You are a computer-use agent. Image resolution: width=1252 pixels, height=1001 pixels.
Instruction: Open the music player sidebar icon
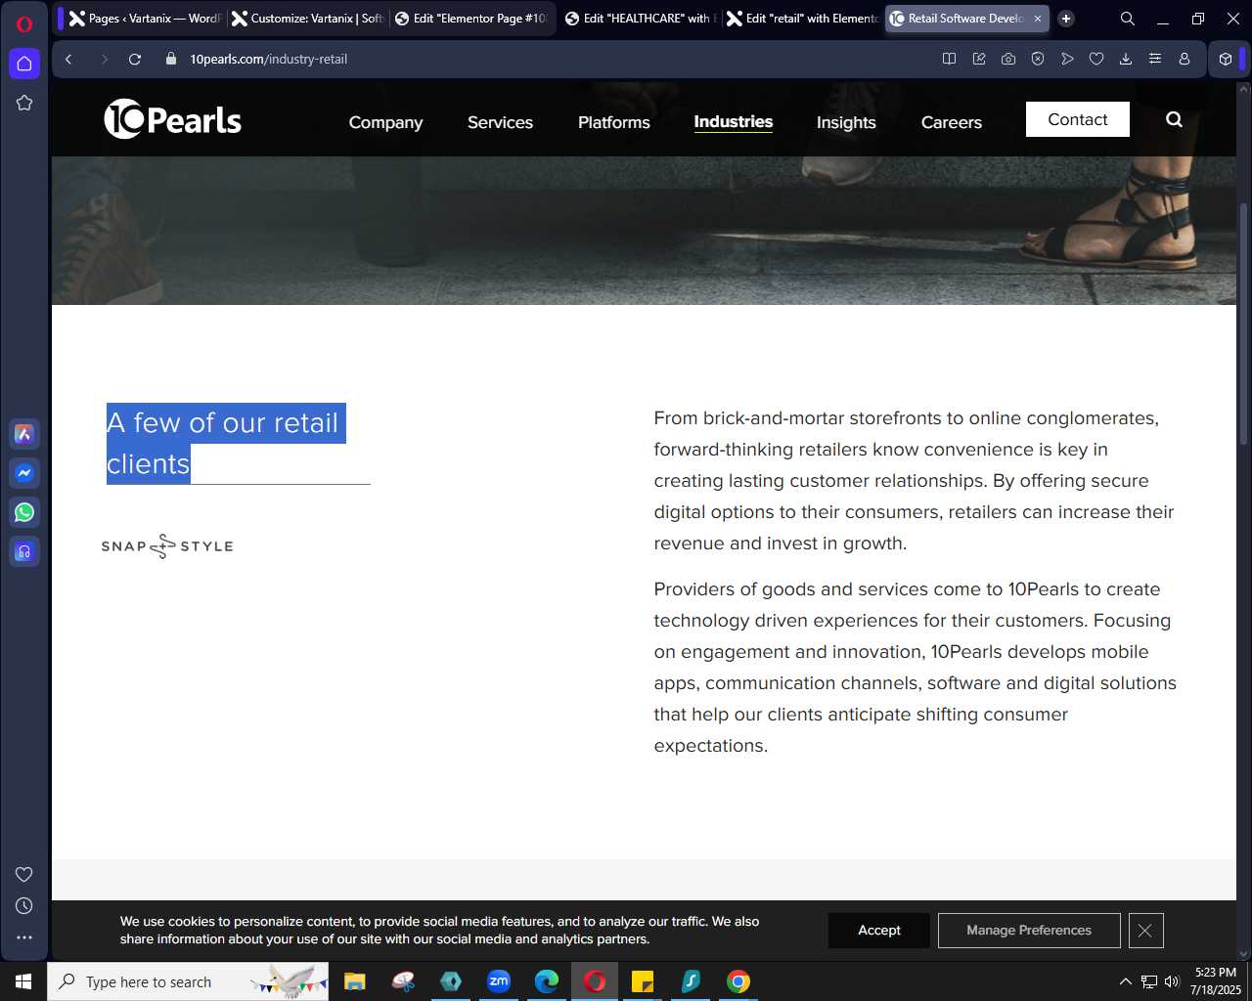click(24, 551)
